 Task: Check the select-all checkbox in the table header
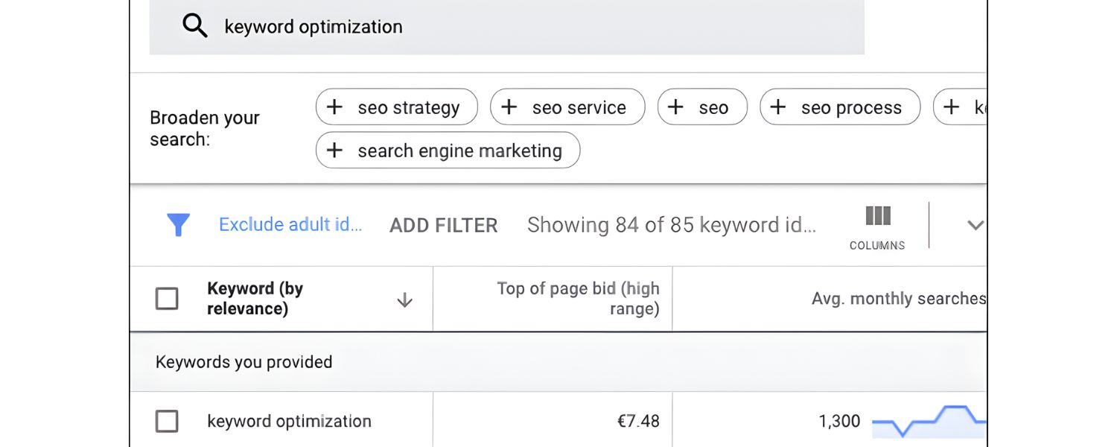point(166,298)
